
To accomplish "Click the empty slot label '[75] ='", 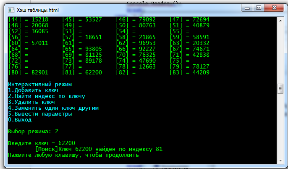I will (180, 61).
